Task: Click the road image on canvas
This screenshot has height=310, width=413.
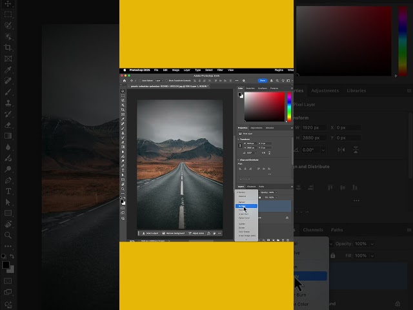Action: click(x=180, y=164)
